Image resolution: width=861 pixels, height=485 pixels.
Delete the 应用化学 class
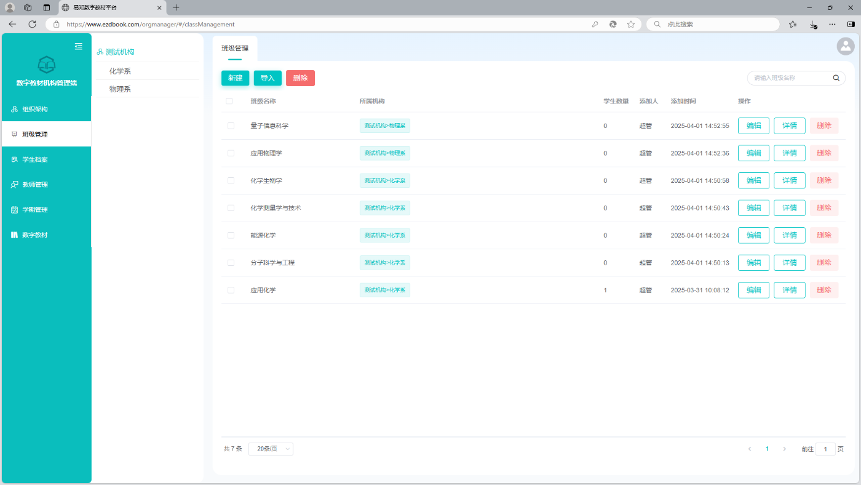point(824,290)
